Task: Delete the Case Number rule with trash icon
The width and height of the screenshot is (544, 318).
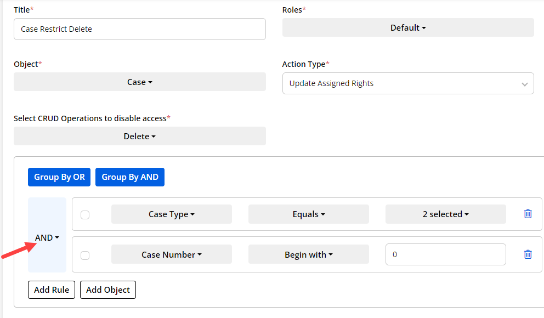Action: (x=528, y=254)
